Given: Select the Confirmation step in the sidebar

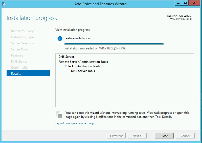Looking at the screenshot, I should tap(20, 67).
